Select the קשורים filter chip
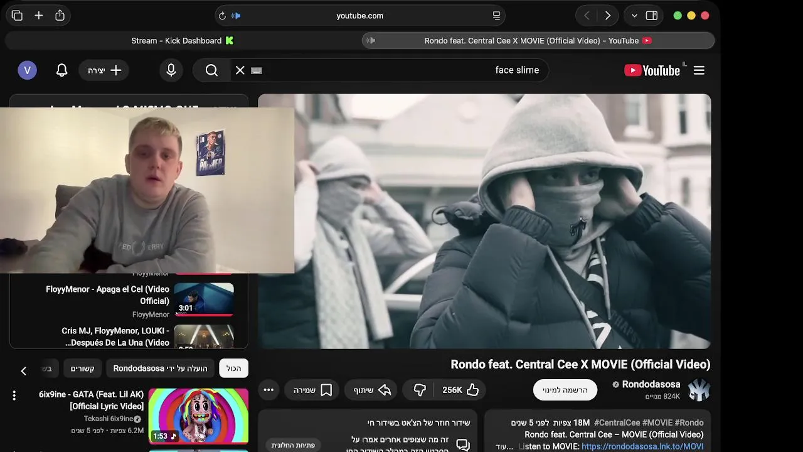 pos(82,369)
